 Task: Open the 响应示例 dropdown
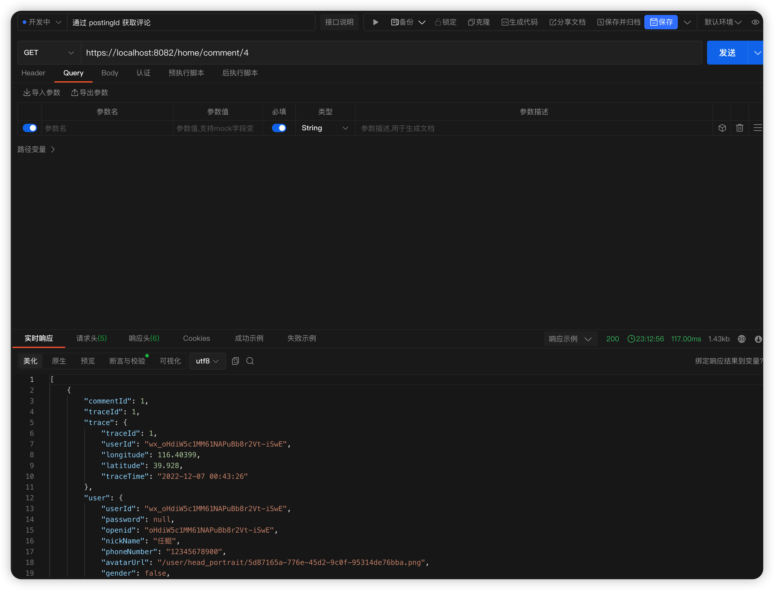coord(570,339)
